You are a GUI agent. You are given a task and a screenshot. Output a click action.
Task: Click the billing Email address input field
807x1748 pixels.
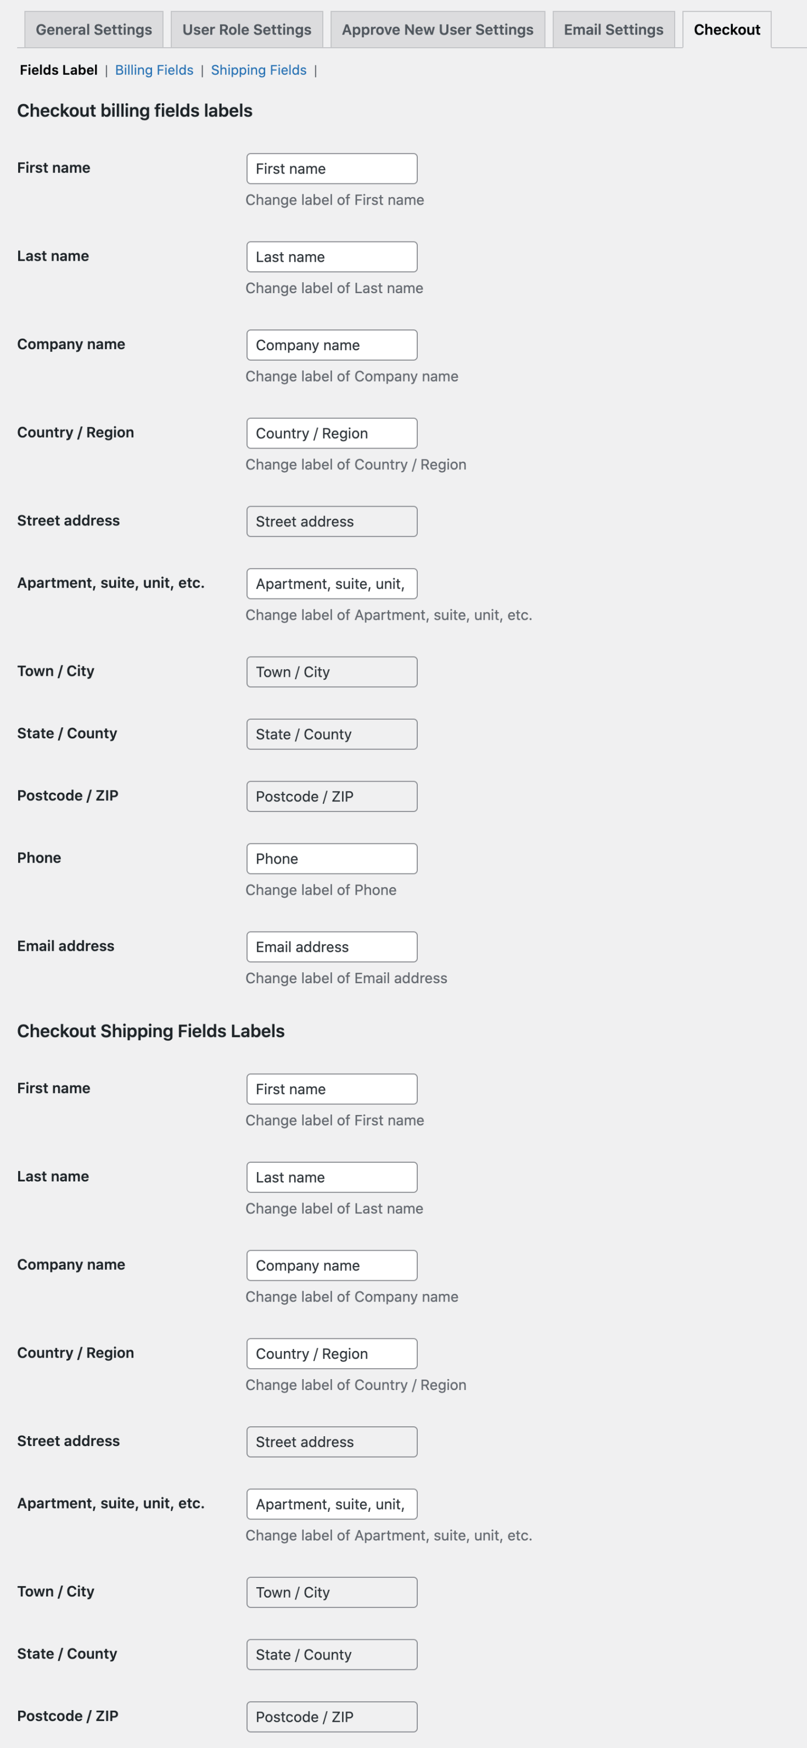331,946
